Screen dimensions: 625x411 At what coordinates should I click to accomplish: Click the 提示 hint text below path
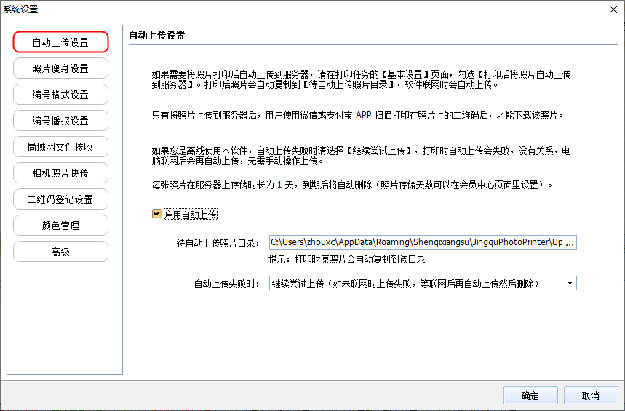click(x=347, y=260)
